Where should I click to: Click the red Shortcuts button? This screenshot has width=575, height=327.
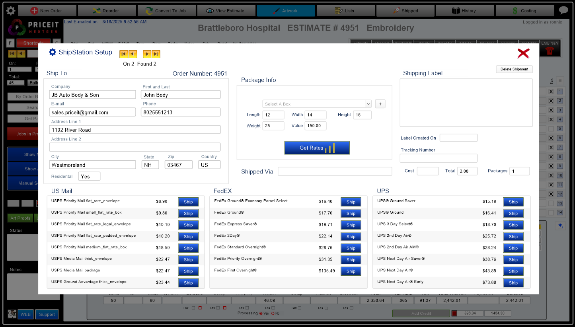pyautogui.click(x=33, y=43)
